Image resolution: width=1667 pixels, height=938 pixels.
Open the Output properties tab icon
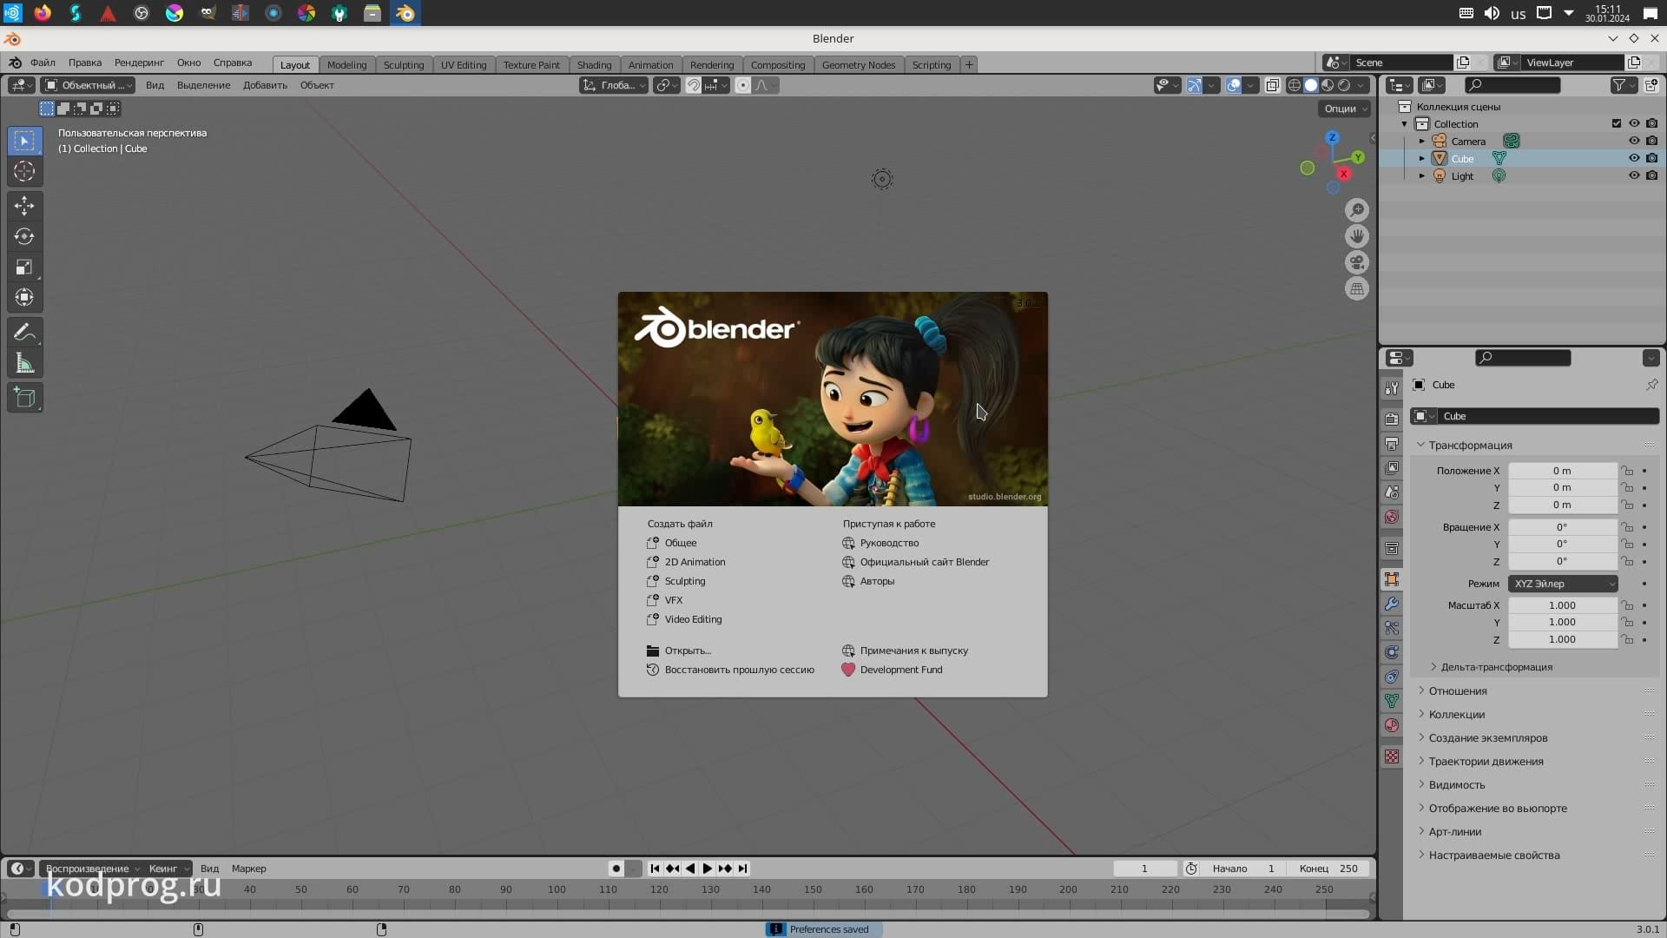point(1392,444)
